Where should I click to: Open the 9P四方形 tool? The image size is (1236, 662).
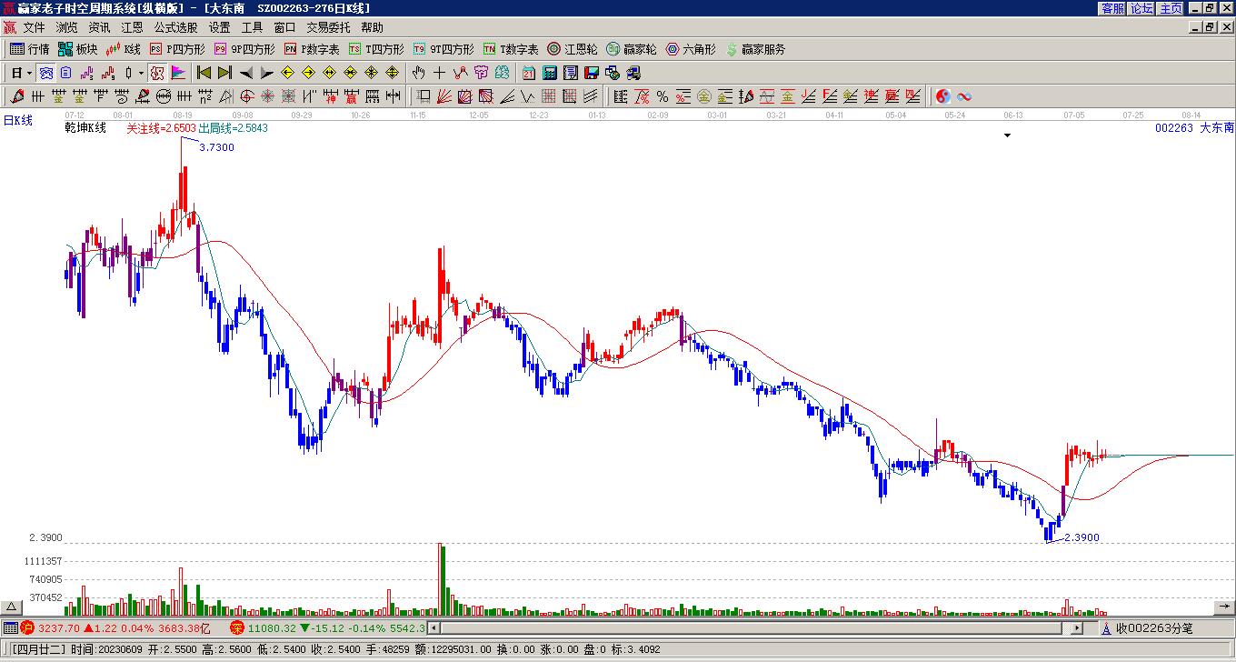[x=244, y=49]
